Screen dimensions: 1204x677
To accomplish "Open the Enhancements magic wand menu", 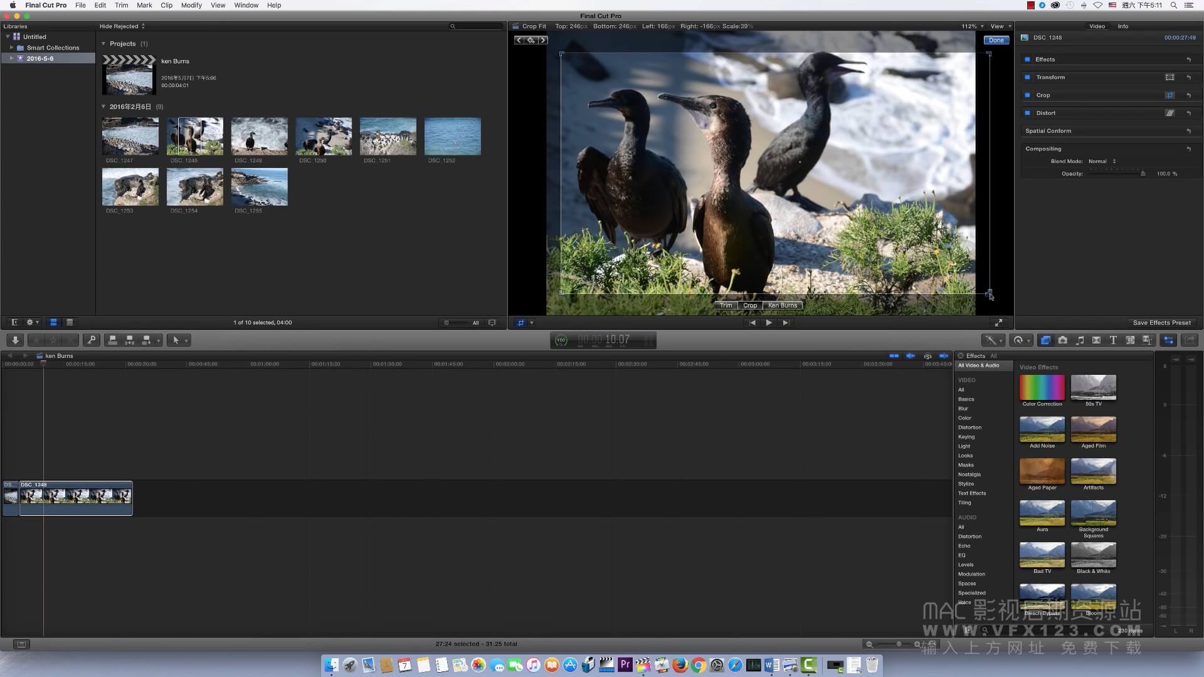I will click(x=993, y=340).
